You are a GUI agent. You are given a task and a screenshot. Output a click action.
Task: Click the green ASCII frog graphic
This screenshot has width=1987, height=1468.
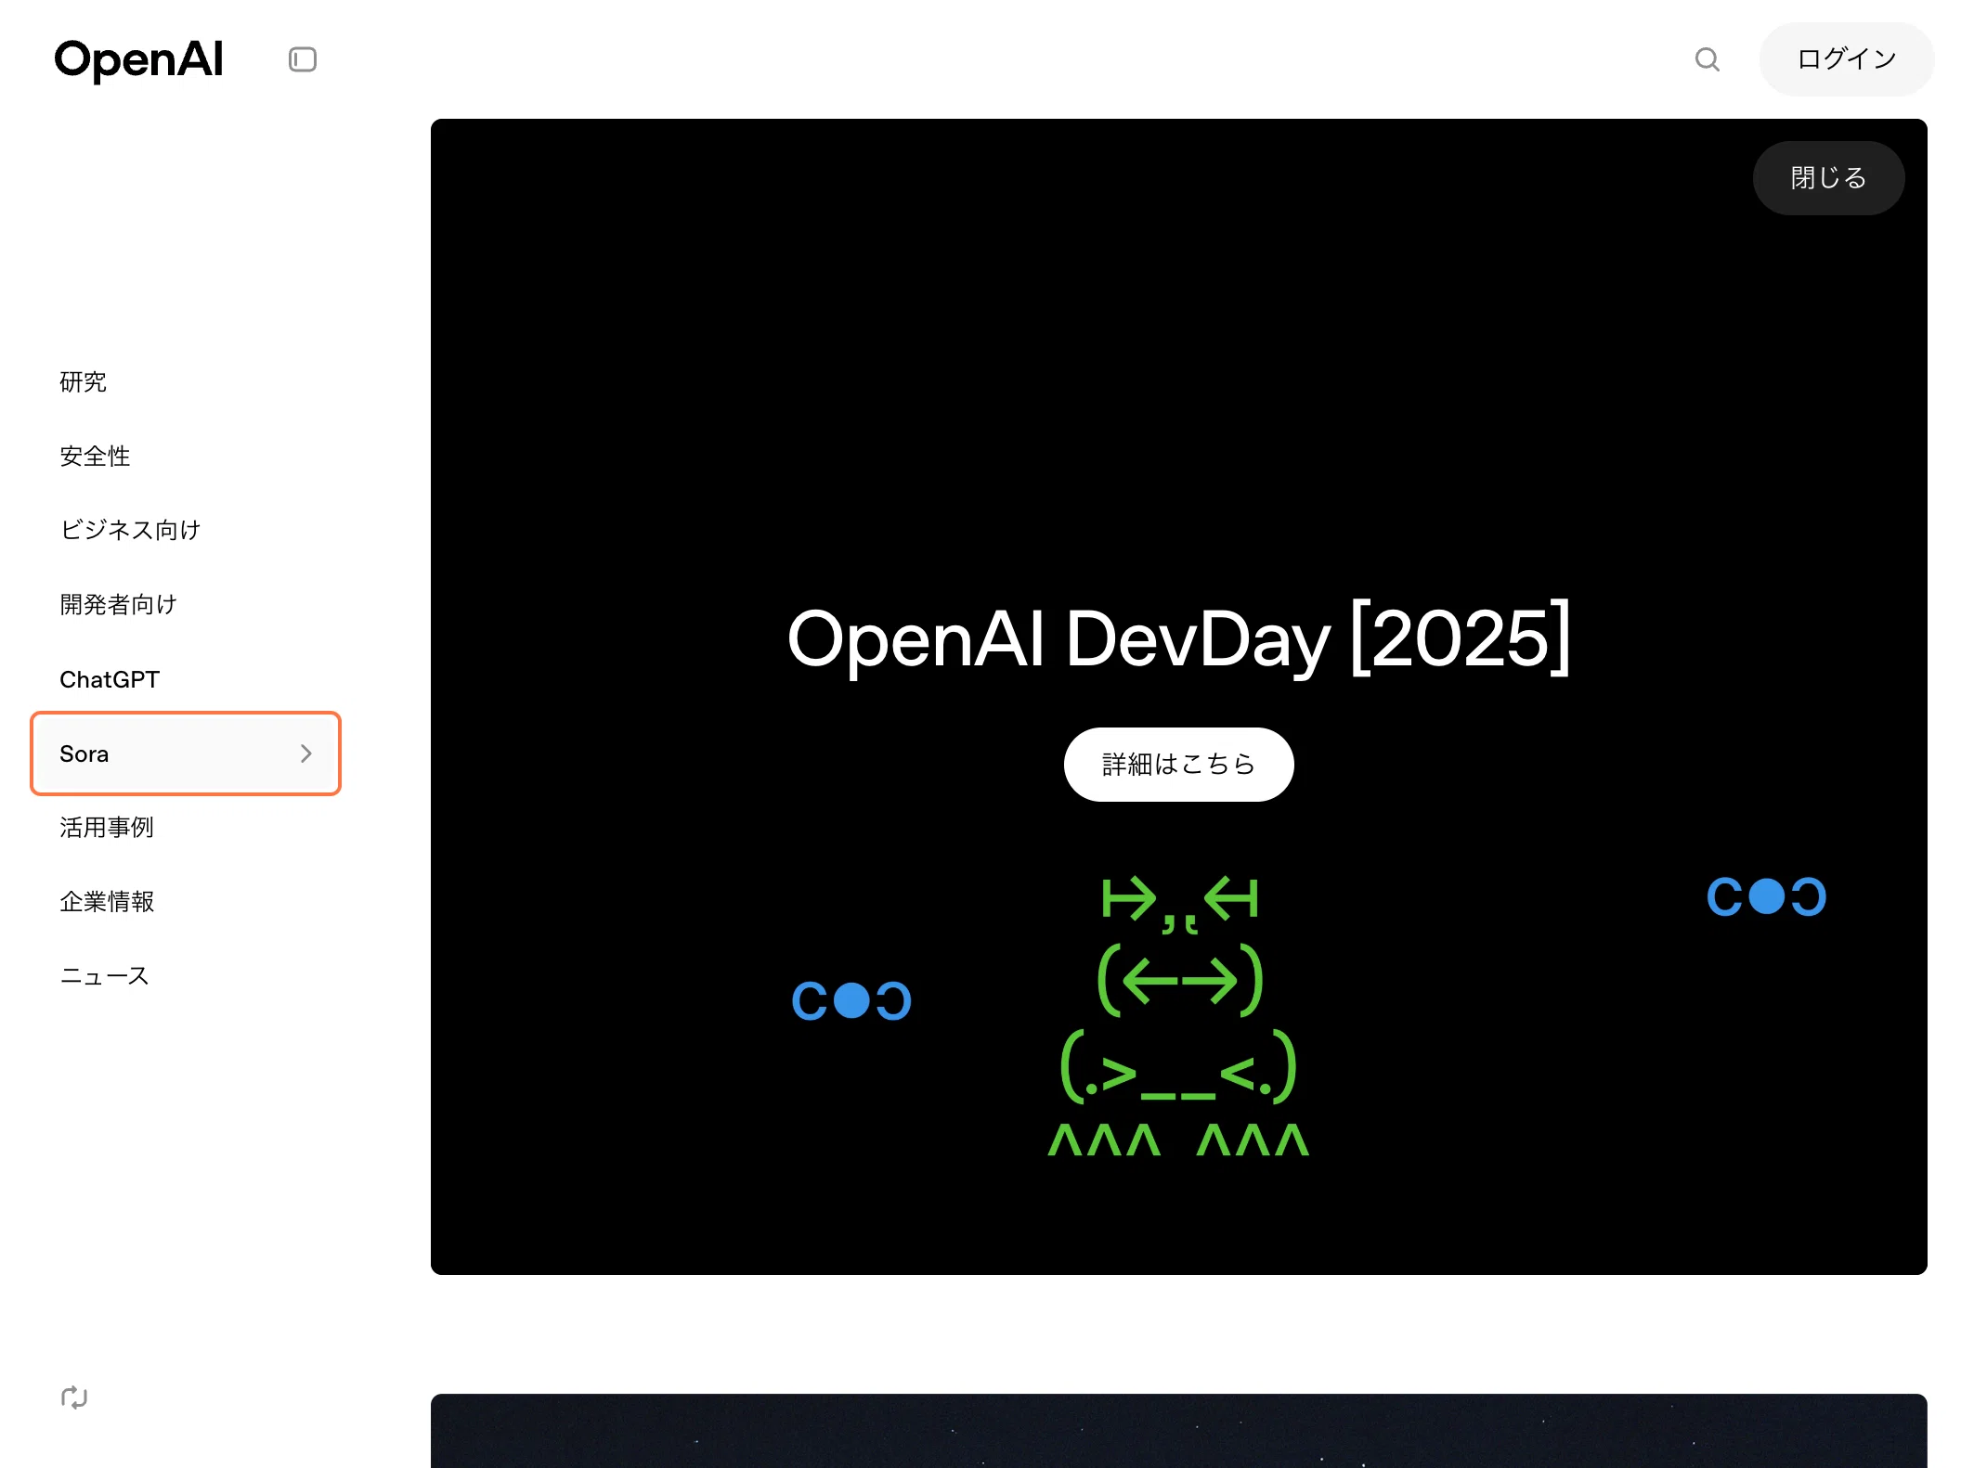(x=1178, y=1017)
